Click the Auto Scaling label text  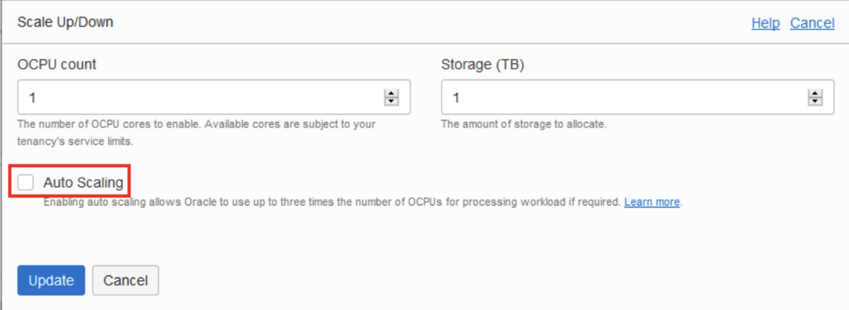pyautogui.click(x=83, y=182)
